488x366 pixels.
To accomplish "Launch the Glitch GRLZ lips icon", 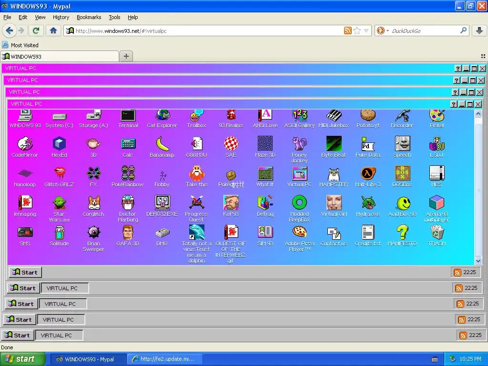I will (59, 176).
